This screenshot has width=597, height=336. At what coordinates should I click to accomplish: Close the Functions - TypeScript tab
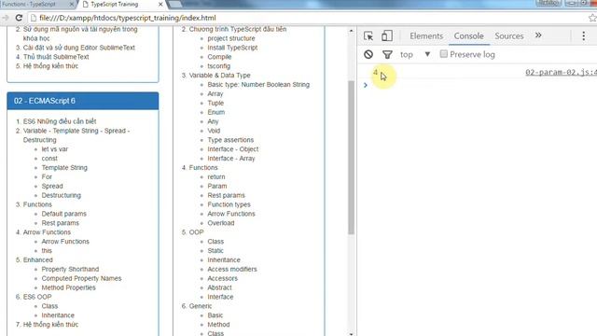click(x=72, y=4)
